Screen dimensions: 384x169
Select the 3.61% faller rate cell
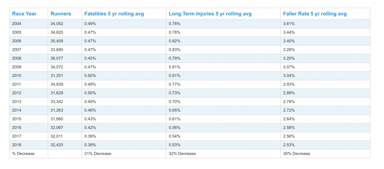coord(289,24)
